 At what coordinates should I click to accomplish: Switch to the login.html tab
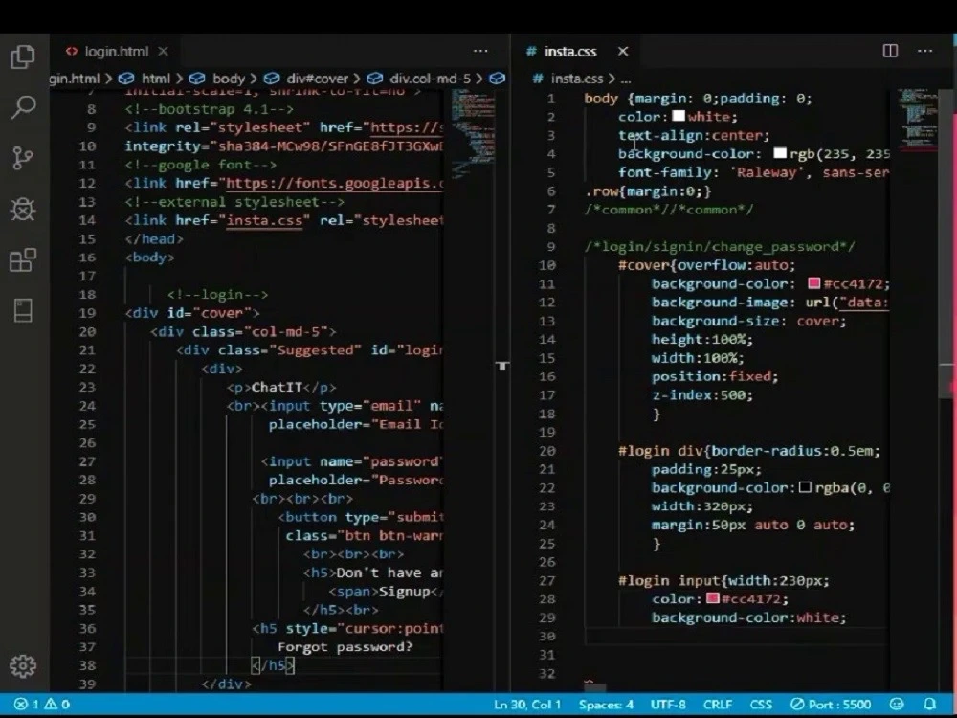pyautogui.click(x=116, y=52)
